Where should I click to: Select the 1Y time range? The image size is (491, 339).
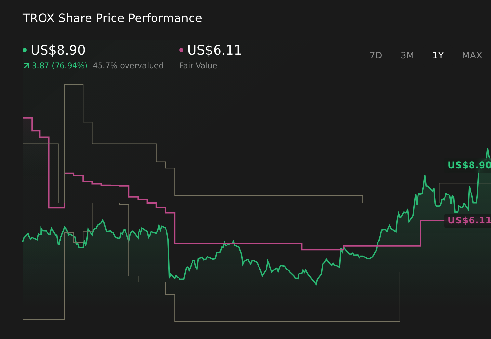pos(438,55)
